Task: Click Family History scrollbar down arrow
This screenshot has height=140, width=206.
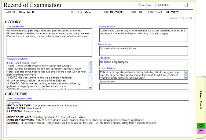Action: point(186,77)
